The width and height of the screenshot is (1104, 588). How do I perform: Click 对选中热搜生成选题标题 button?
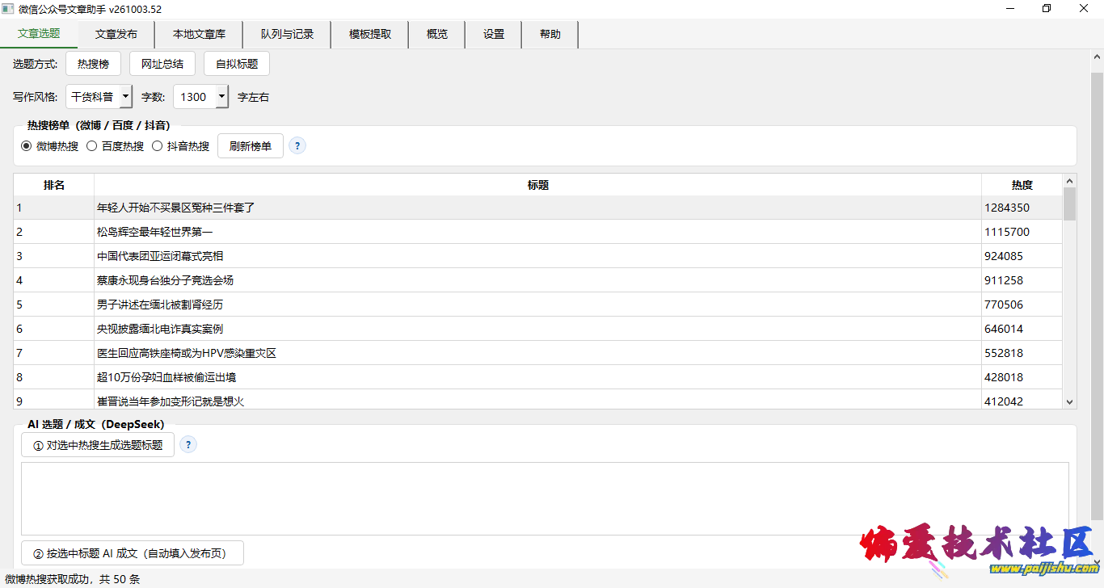coord(98,444)
